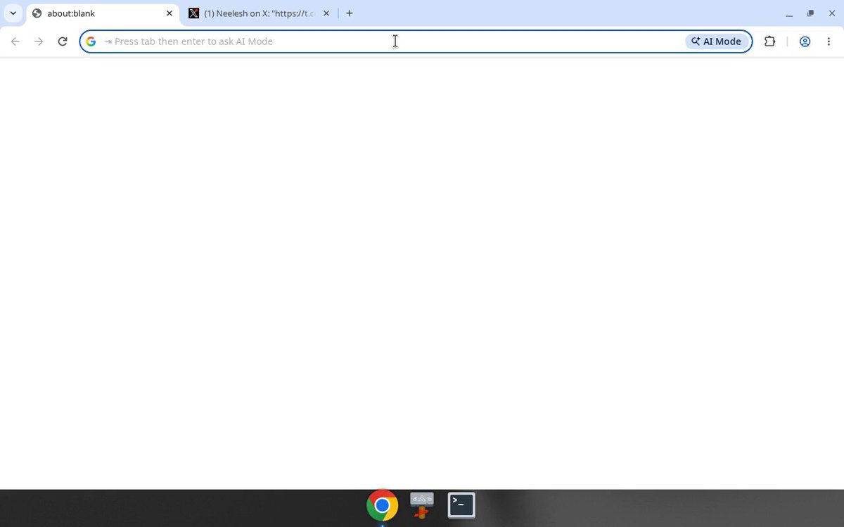
Task: Open Chrome's three-dot menu
Action: [829, 41]
